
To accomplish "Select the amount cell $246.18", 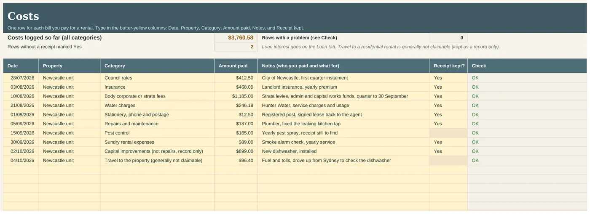I will [x=236, y=106].
